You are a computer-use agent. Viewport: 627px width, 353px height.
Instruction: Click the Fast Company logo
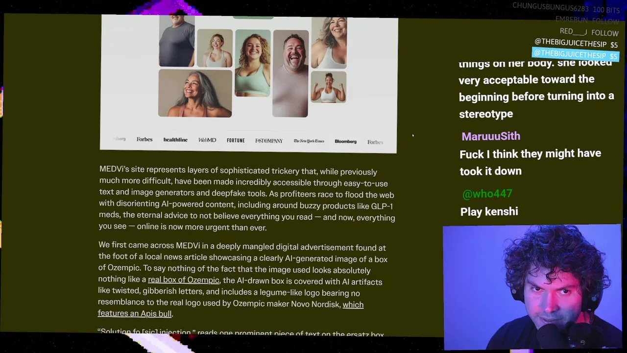click(x=269, y=141)
